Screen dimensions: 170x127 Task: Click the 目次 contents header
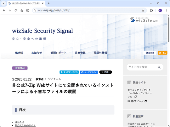pyautogui.click(x=63, y=110)
